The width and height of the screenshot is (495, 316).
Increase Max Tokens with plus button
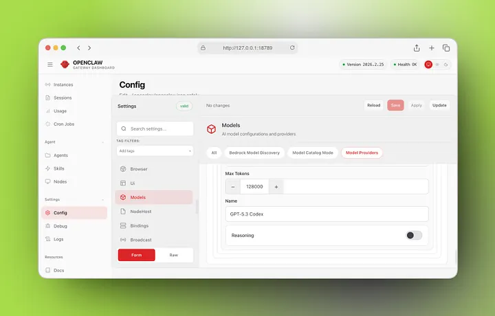coord(276,187)
